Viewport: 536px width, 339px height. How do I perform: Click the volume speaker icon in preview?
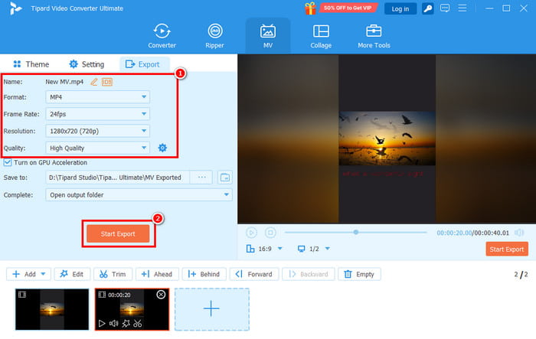point(520,232)
